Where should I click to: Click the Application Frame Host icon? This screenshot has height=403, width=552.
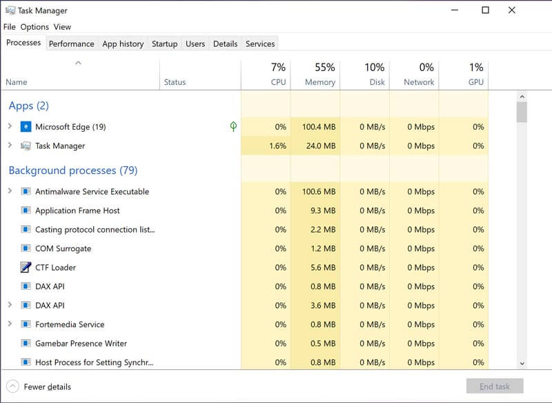26,210
